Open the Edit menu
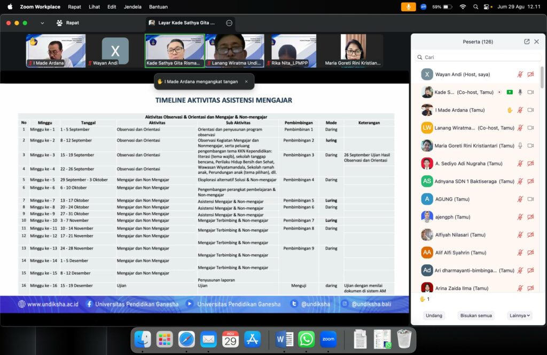Viewport: 547px width, 355px height. [x=112, y=6]
